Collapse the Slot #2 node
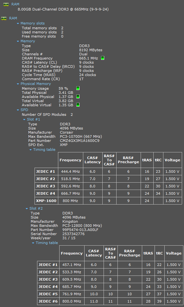 click(27, 209)
